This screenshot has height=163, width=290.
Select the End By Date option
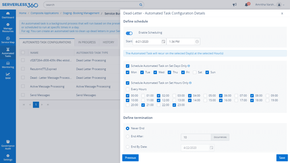coord(128,147)
